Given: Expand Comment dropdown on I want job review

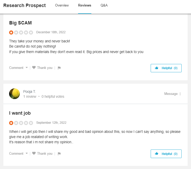Looking at the screenshot, I should [x=27, y=154].
